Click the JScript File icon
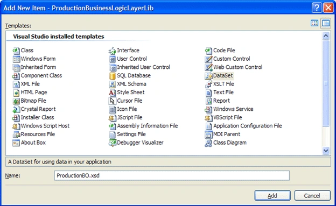The height and width of the screenshot is (206, 336). click(113, 118)
